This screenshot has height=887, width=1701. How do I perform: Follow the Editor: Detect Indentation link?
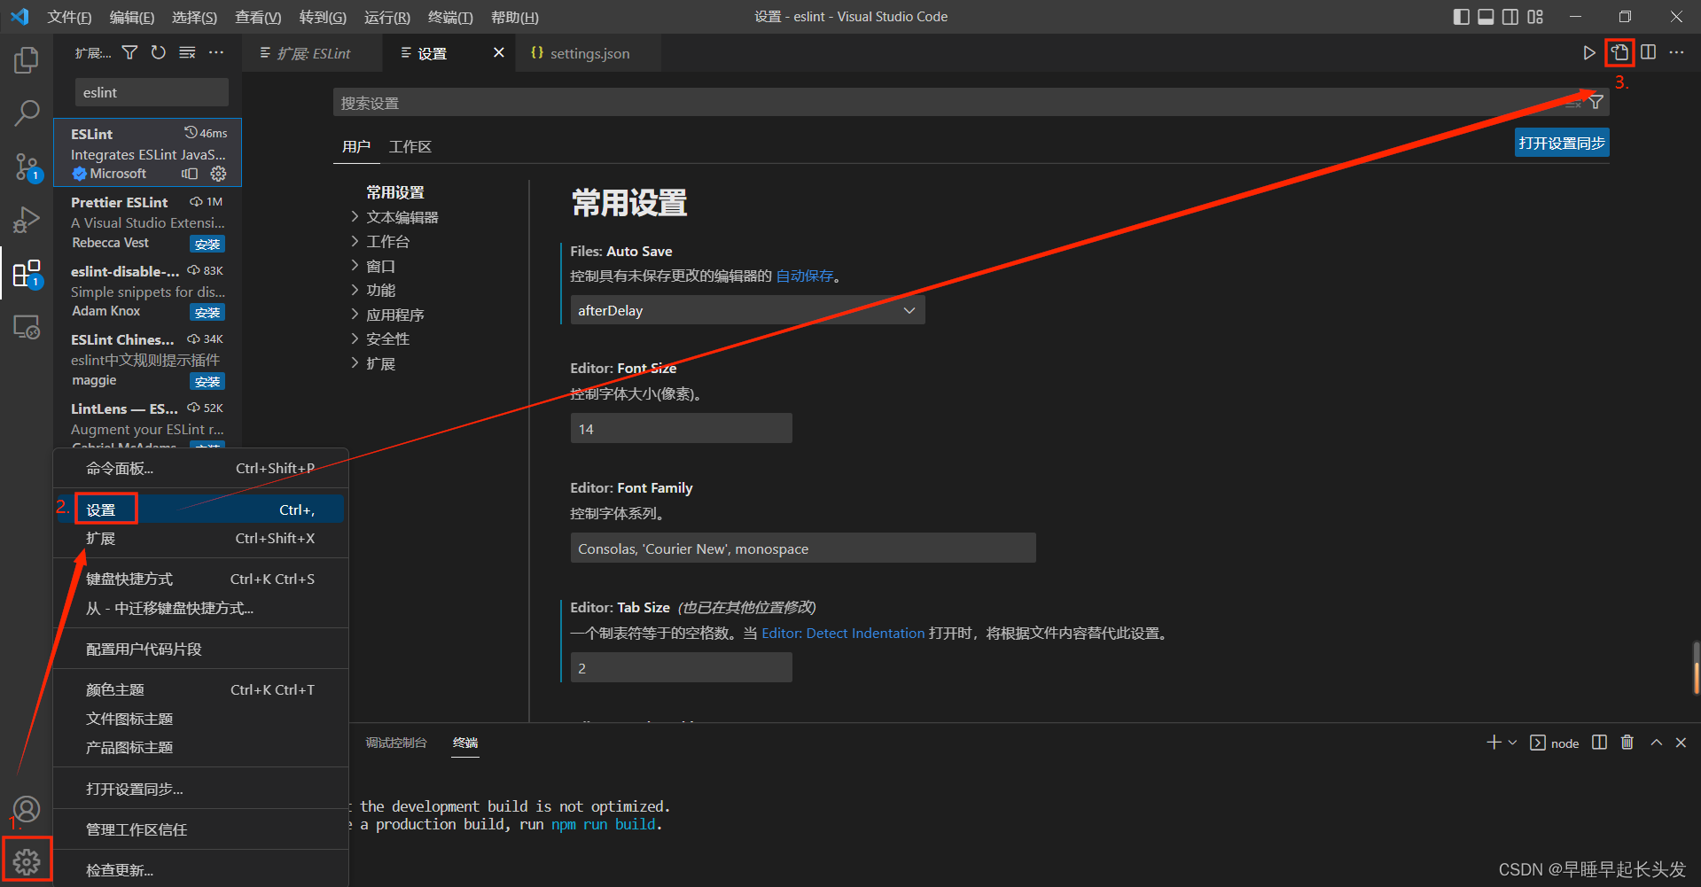click(843, 634)
